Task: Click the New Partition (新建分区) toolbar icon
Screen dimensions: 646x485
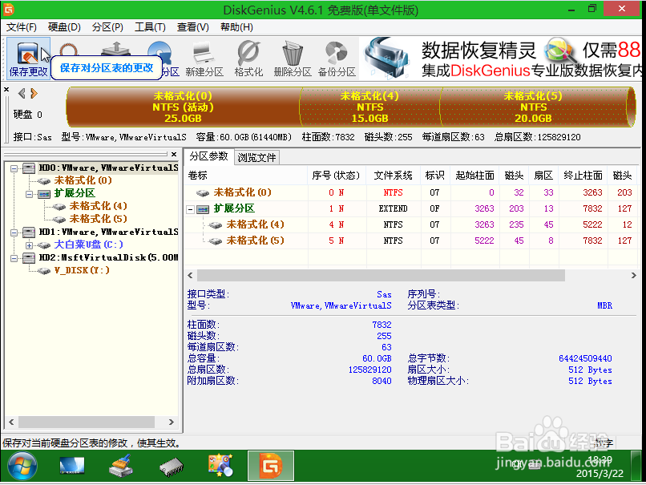Action: point(204,58)
